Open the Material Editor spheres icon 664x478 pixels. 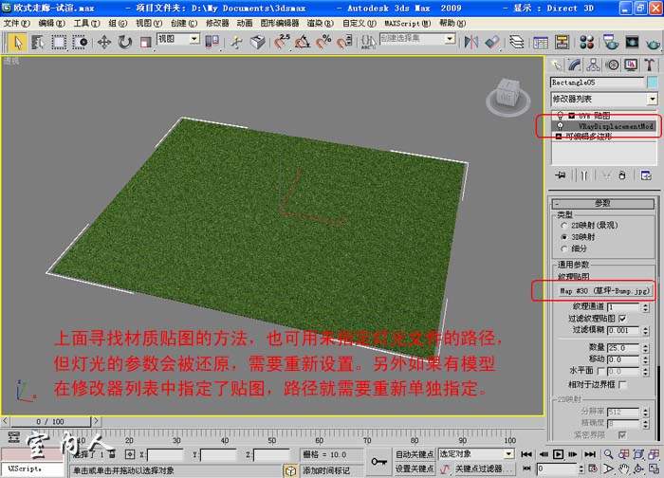(x=586, y=42)
